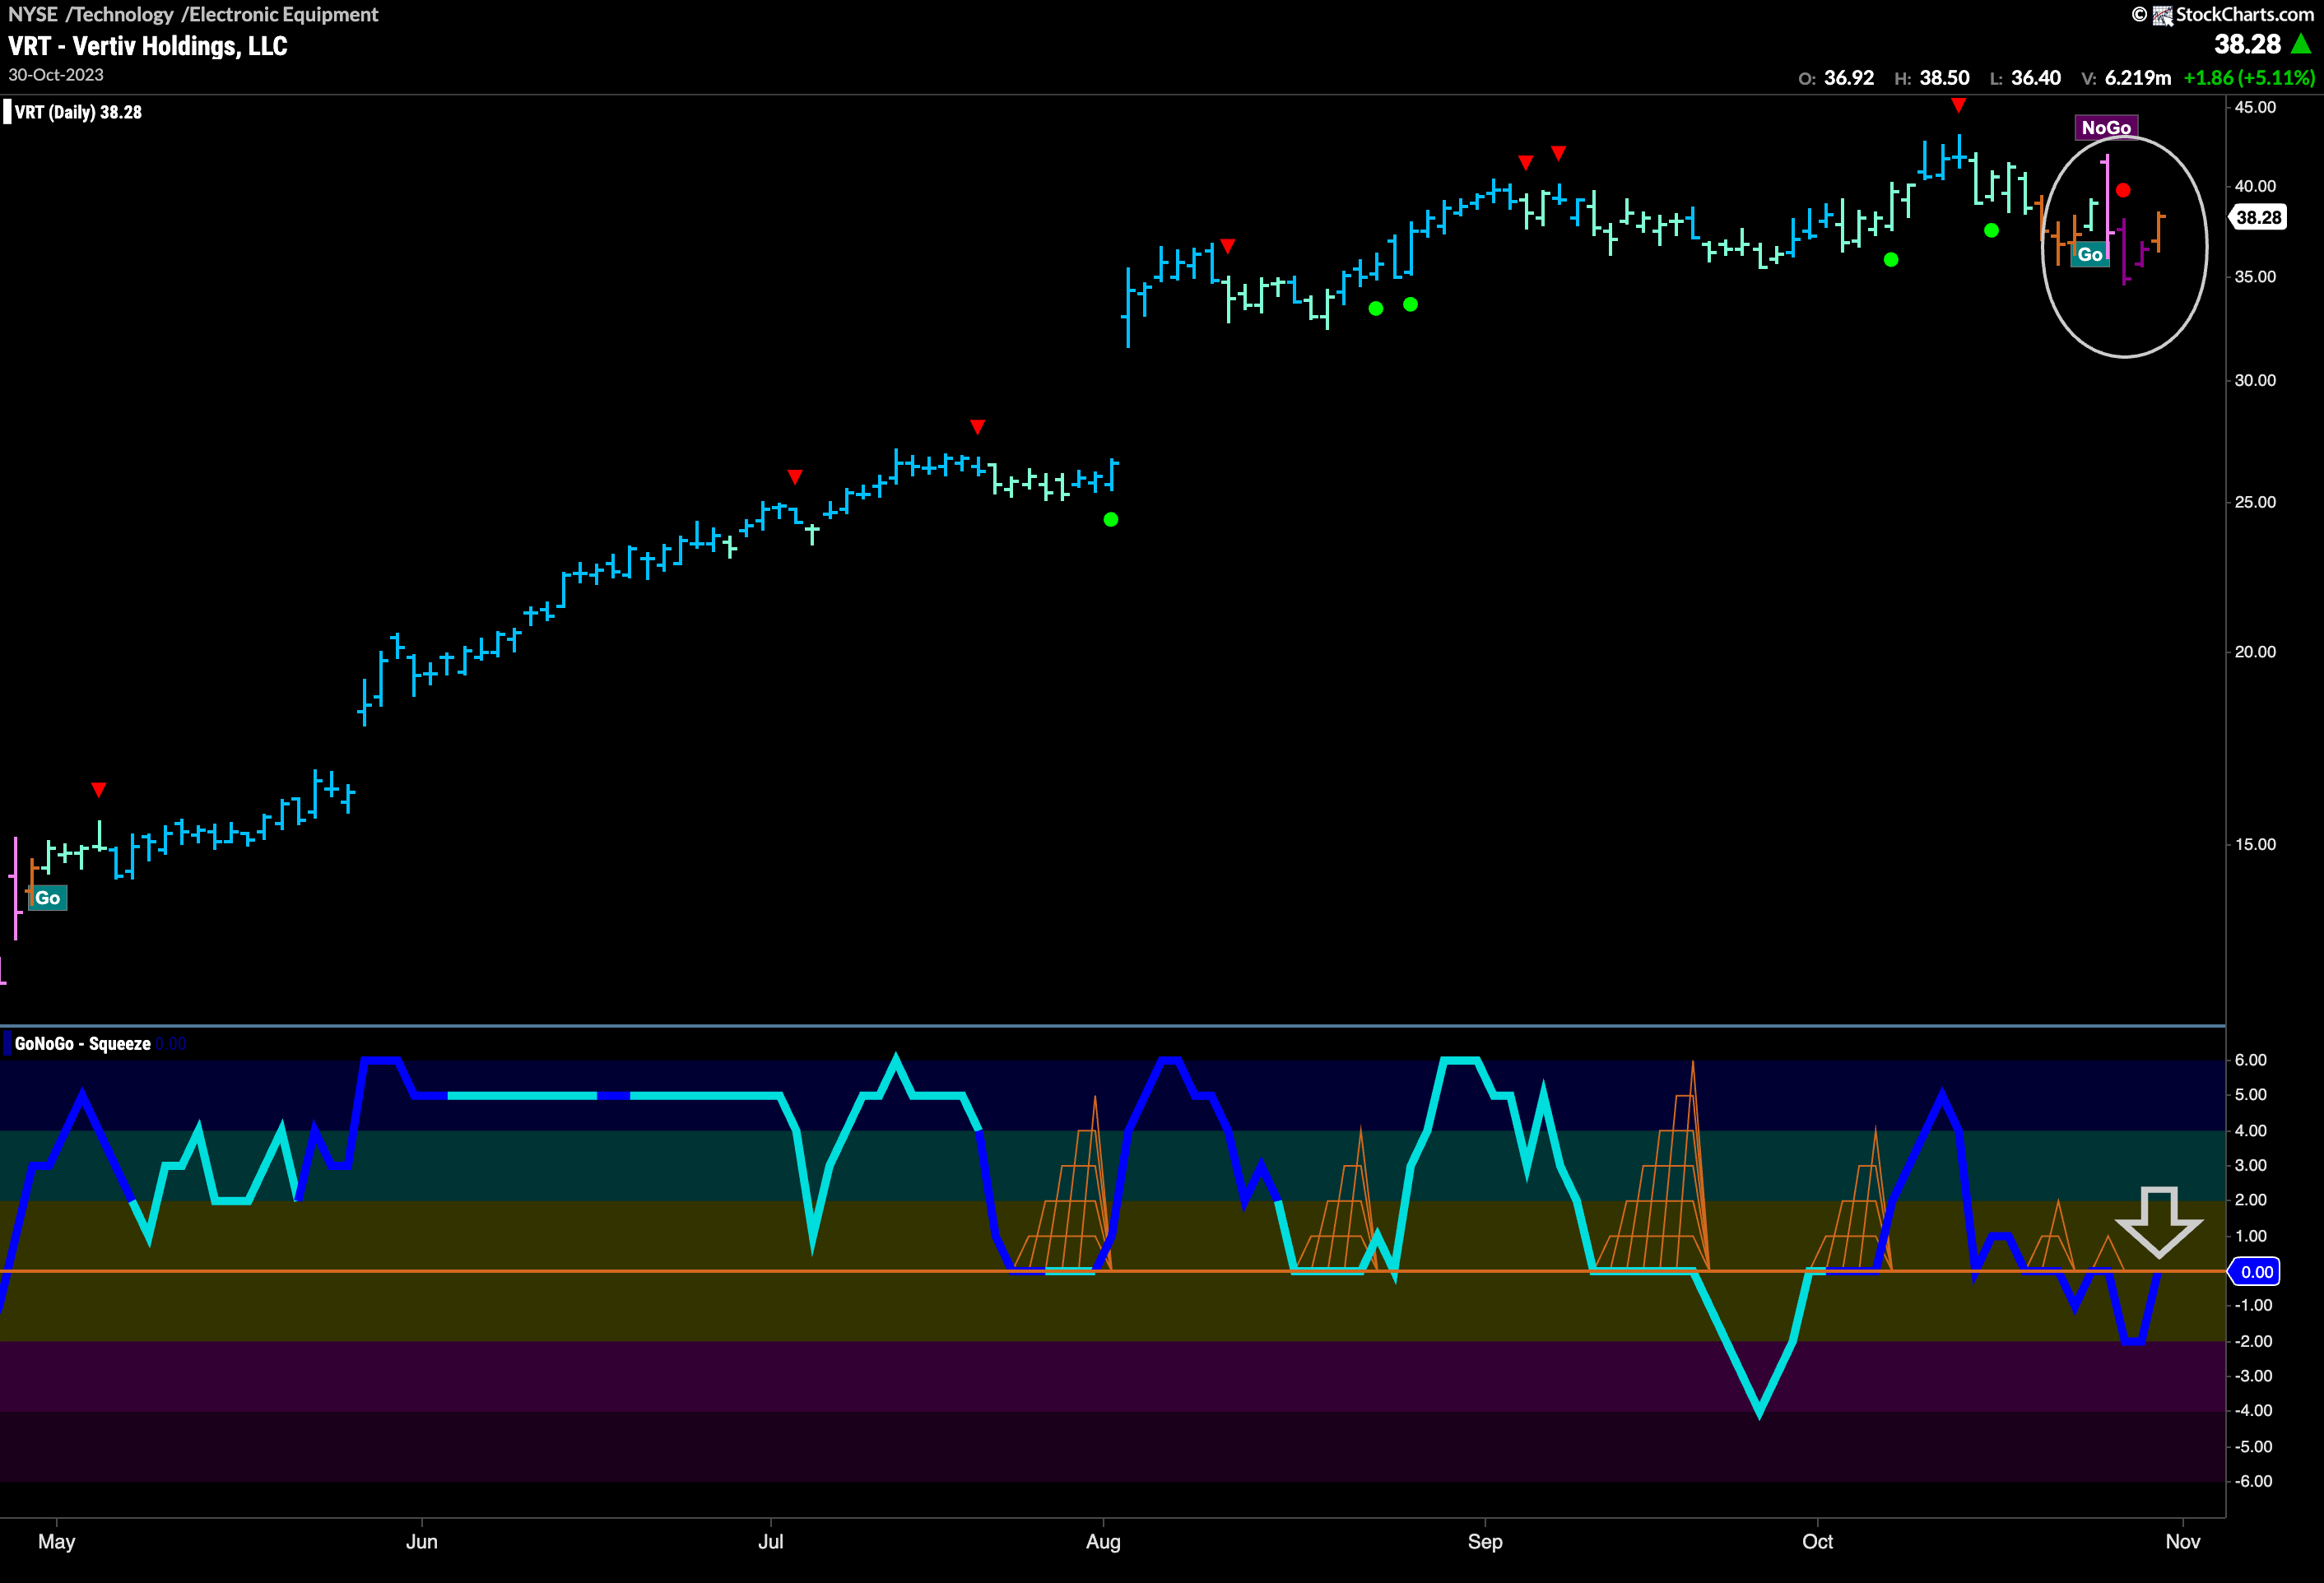Click the Low value 36.40
The width and height of the screenshot is (2324, 1583).
2036,78
